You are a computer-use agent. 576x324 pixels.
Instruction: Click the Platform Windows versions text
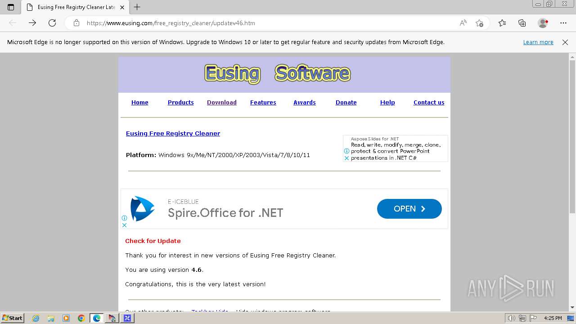[218, 155]
